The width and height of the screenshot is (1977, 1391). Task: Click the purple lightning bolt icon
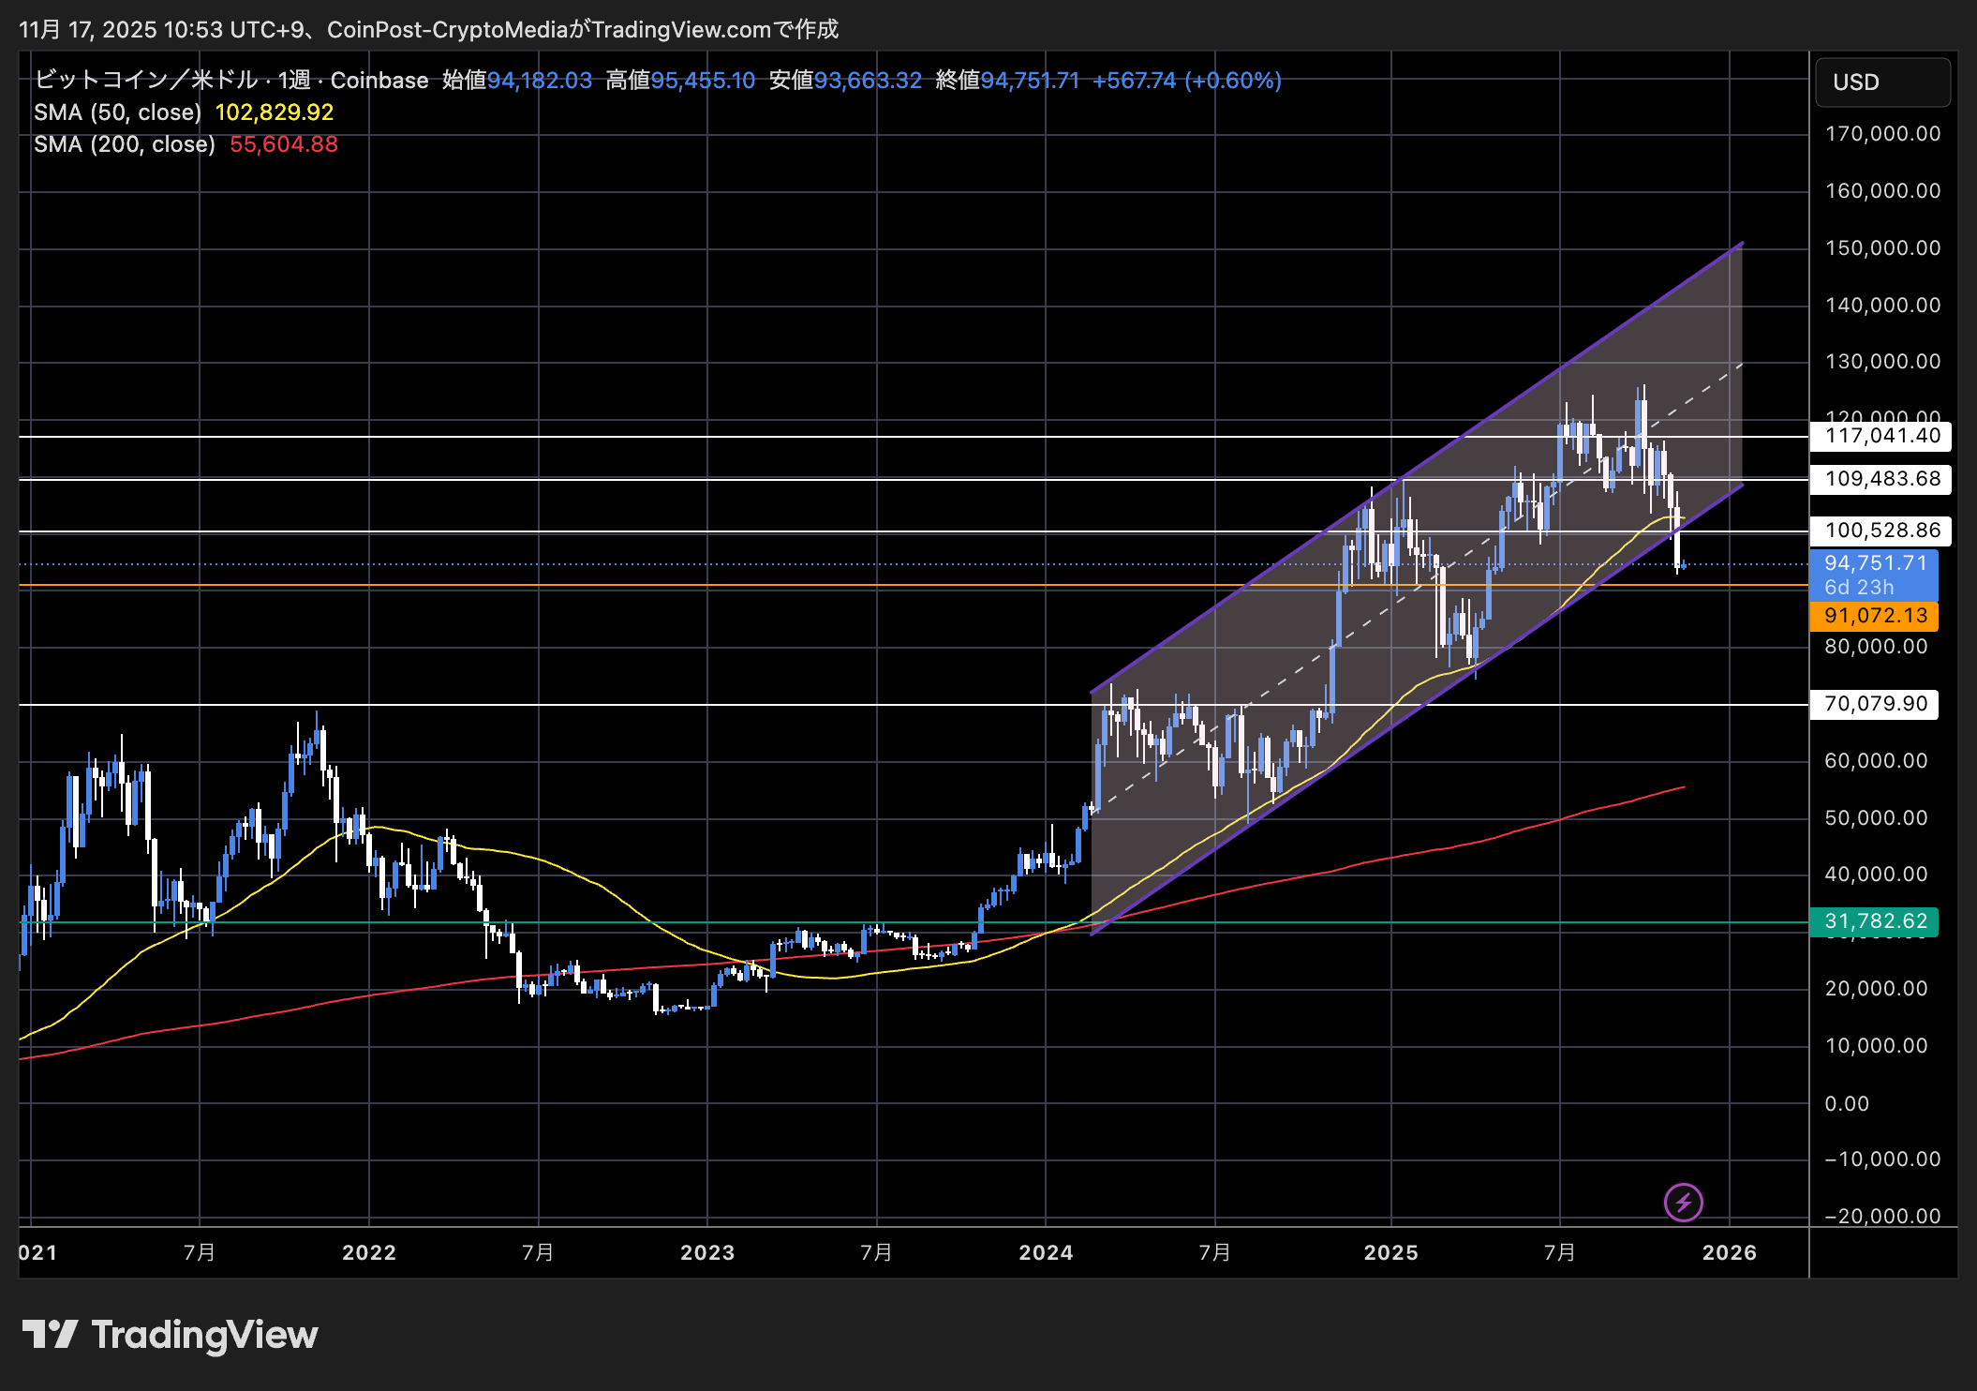[1683, 1202]
